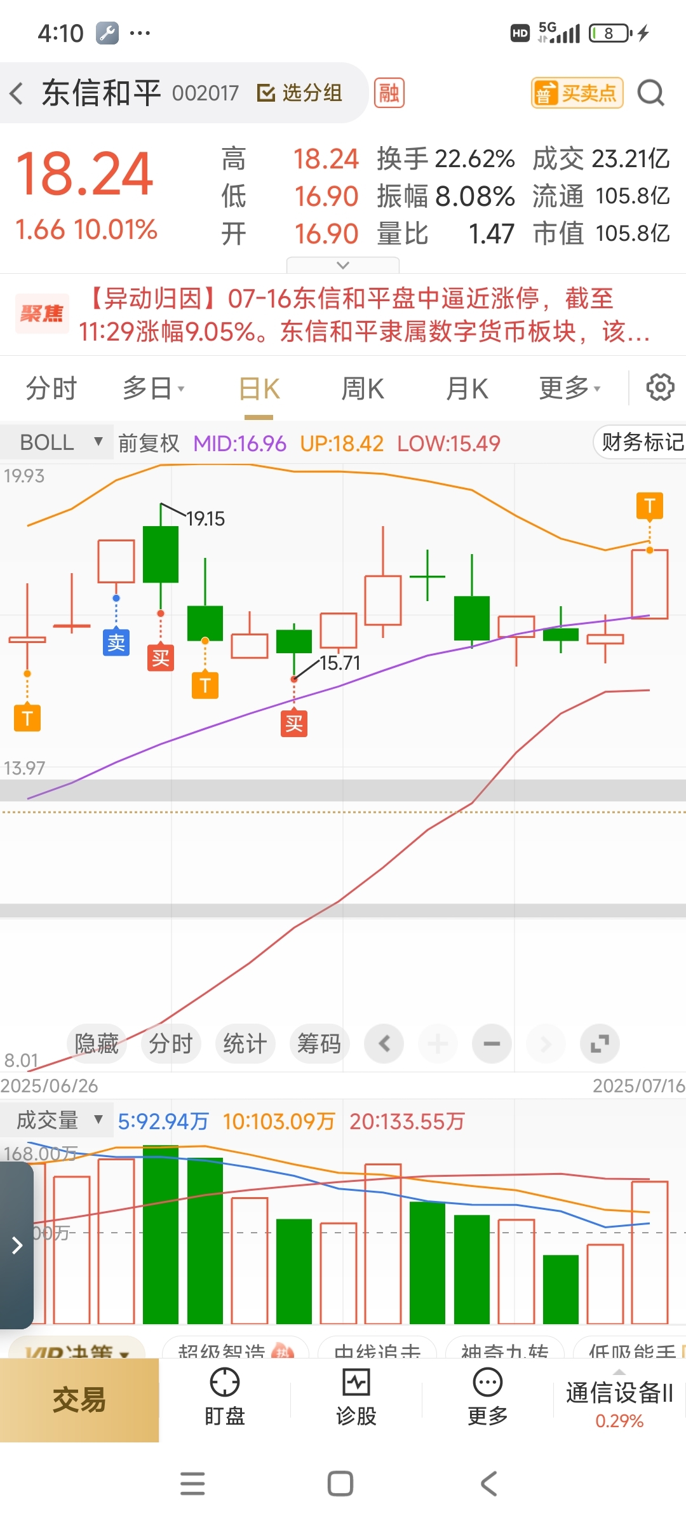Open the 统计 statistics button
Image resolution: width=686 pixels, height=1525 pixels.
pyautogui.click(x=245, y=1043)
